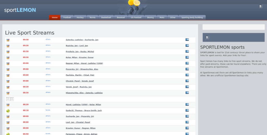Go to the Sporting body building tab
This screenshot has height=135, width=267.
(192, 18)
